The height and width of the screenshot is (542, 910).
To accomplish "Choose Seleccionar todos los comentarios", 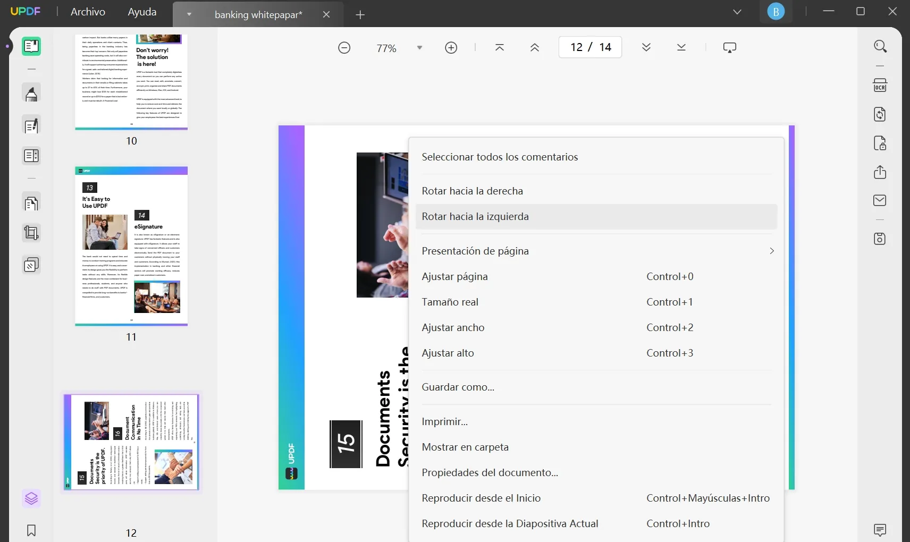I will (x=596, y=157).
